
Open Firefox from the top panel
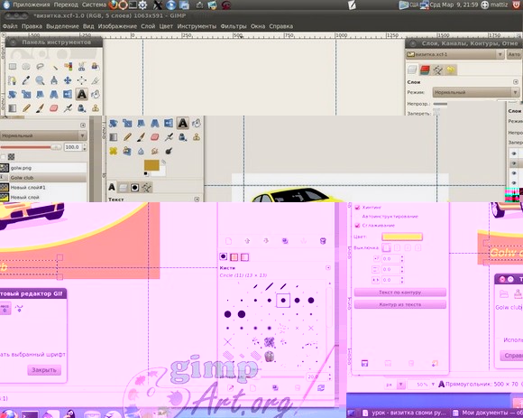click(x=114, y=5)
